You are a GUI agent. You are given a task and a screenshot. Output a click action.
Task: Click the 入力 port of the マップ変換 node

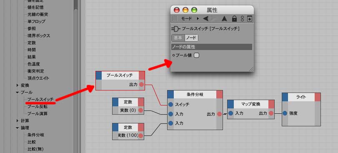point(230,113)
